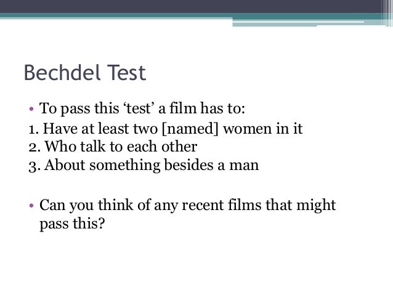
Task: Click the vertical striped decoration at top-right
Action: coord(387,12)
